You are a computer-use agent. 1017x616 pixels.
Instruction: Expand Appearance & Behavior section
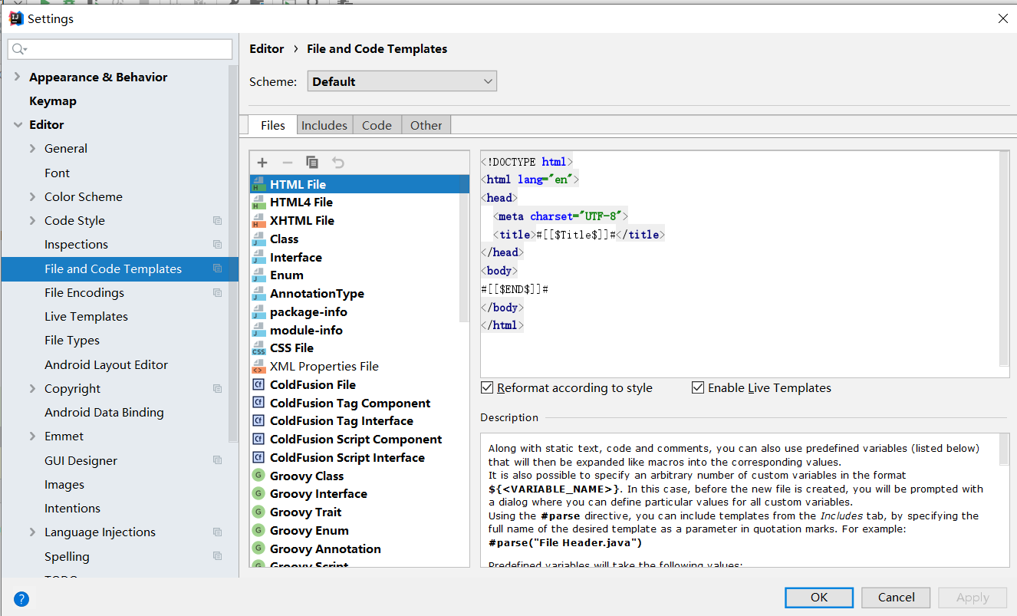click(18, 77)
